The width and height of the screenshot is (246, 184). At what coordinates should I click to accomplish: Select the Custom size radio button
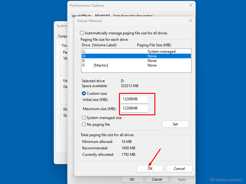point(83,93)
